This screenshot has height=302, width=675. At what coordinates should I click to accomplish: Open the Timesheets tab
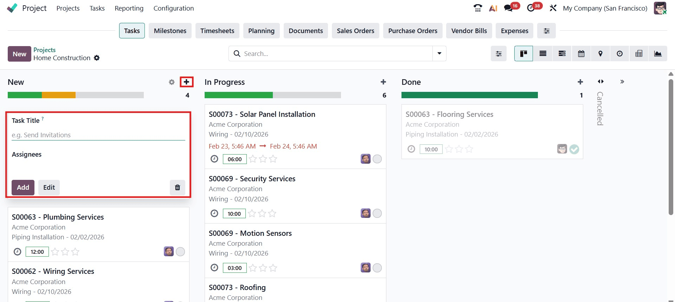pyautogui.click(x=217, y=31)
